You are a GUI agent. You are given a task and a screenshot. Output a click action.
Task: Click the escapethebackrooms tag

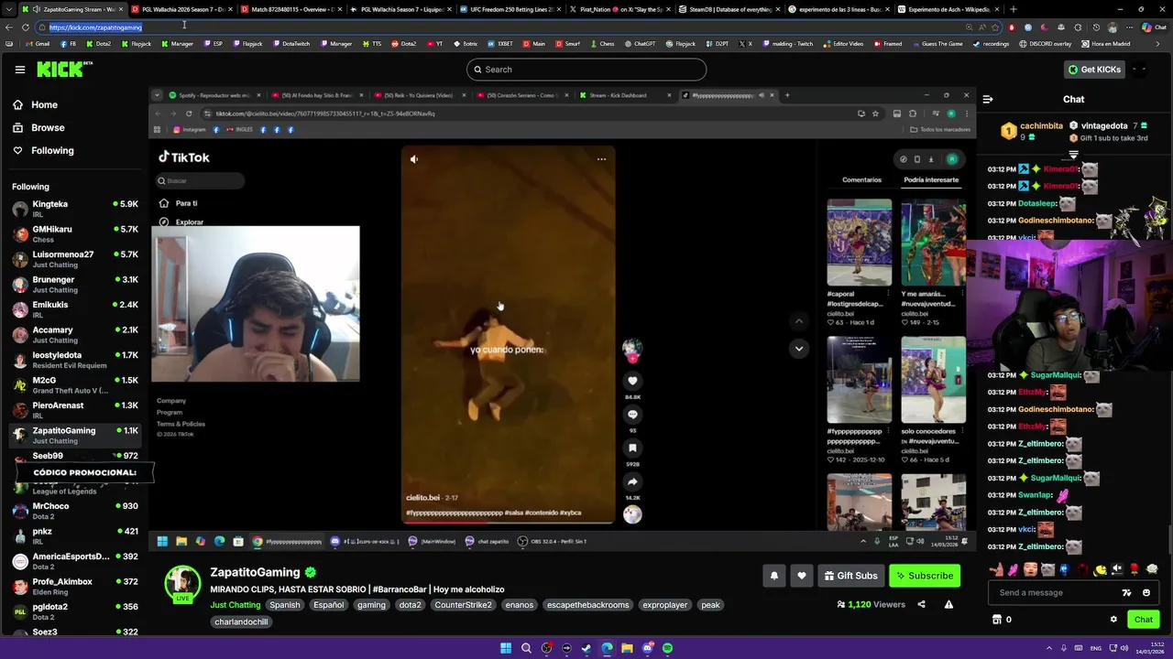coord(587,605)
